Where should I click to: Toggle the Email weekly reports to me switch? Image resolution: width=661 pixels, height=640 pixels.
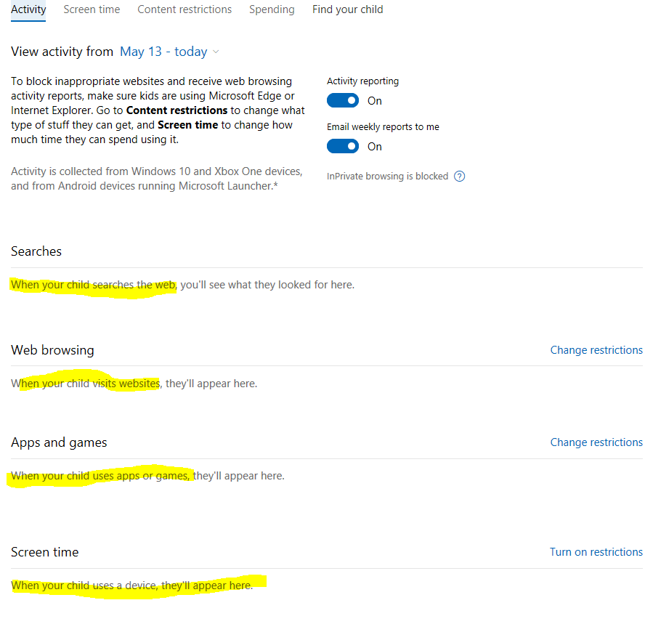pyautogui.click(x=343, y=146)
